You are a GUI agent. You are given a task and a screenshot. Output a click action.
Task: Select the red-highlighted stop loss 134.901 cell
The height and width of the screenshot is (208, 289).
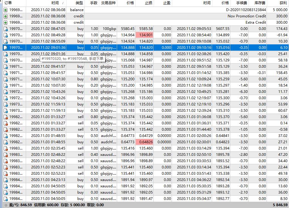point(144,35)
